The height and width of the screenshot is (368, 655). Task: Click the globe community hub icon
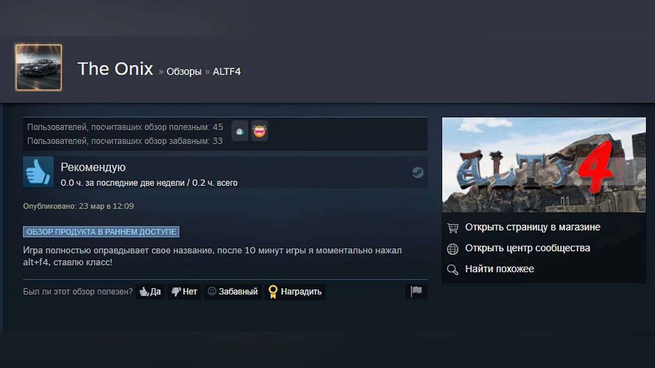pyautogui.click(x=452, y=249)
